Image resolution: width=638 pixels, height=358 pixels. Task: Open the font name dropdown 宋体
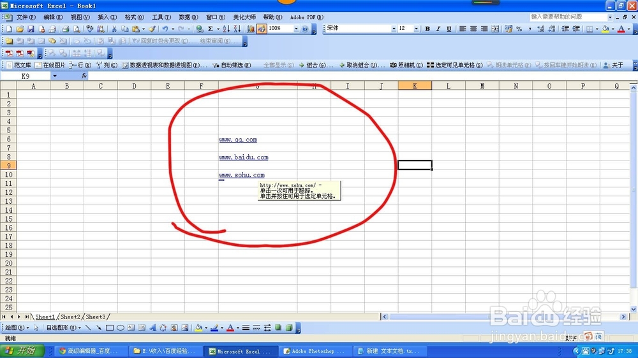click(x=394, y=29)
